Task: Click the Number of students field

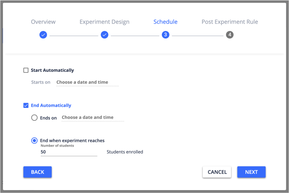Action: tap(69, 152)
